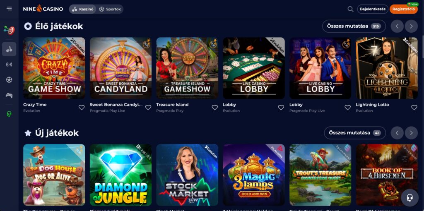Open the live broadcast sidebar icon

click(x=9, y=65)
